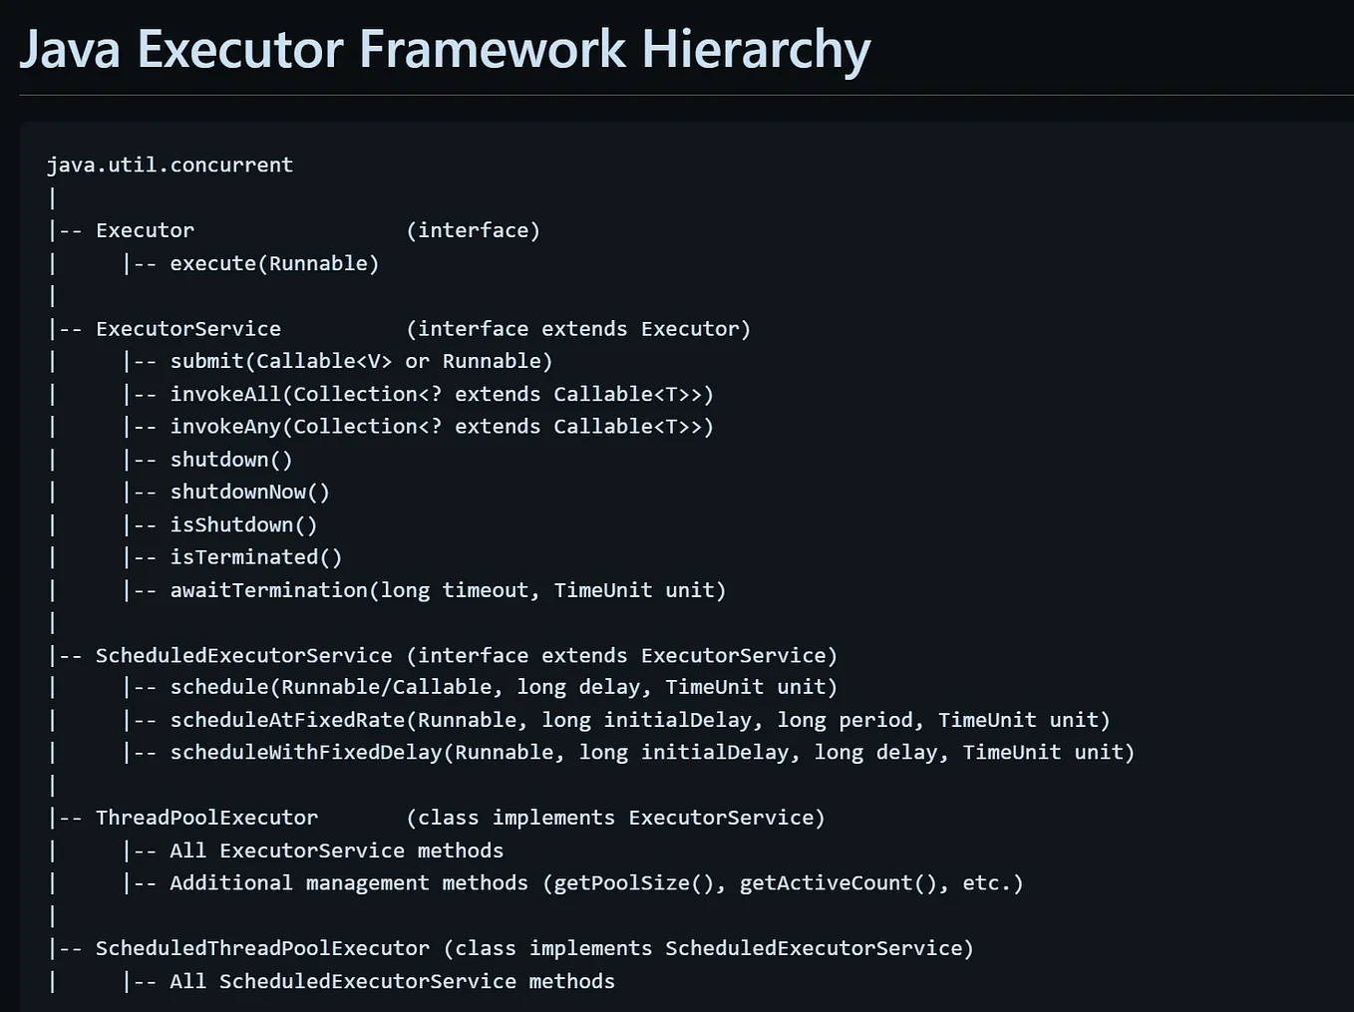Select the java.util.concurrent package header

169,165
